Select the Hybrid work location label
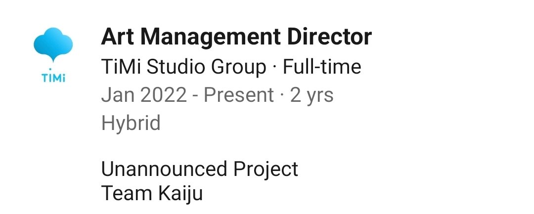The height and width of the screenshot is (214, 534). 131,123
